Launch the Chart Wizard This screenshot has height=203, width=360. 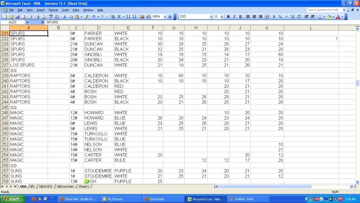[142, 17]
